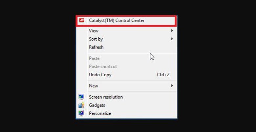Click the disabled Paste shortcut entry
Screen dimensions: 256x132
coord(103,66)
